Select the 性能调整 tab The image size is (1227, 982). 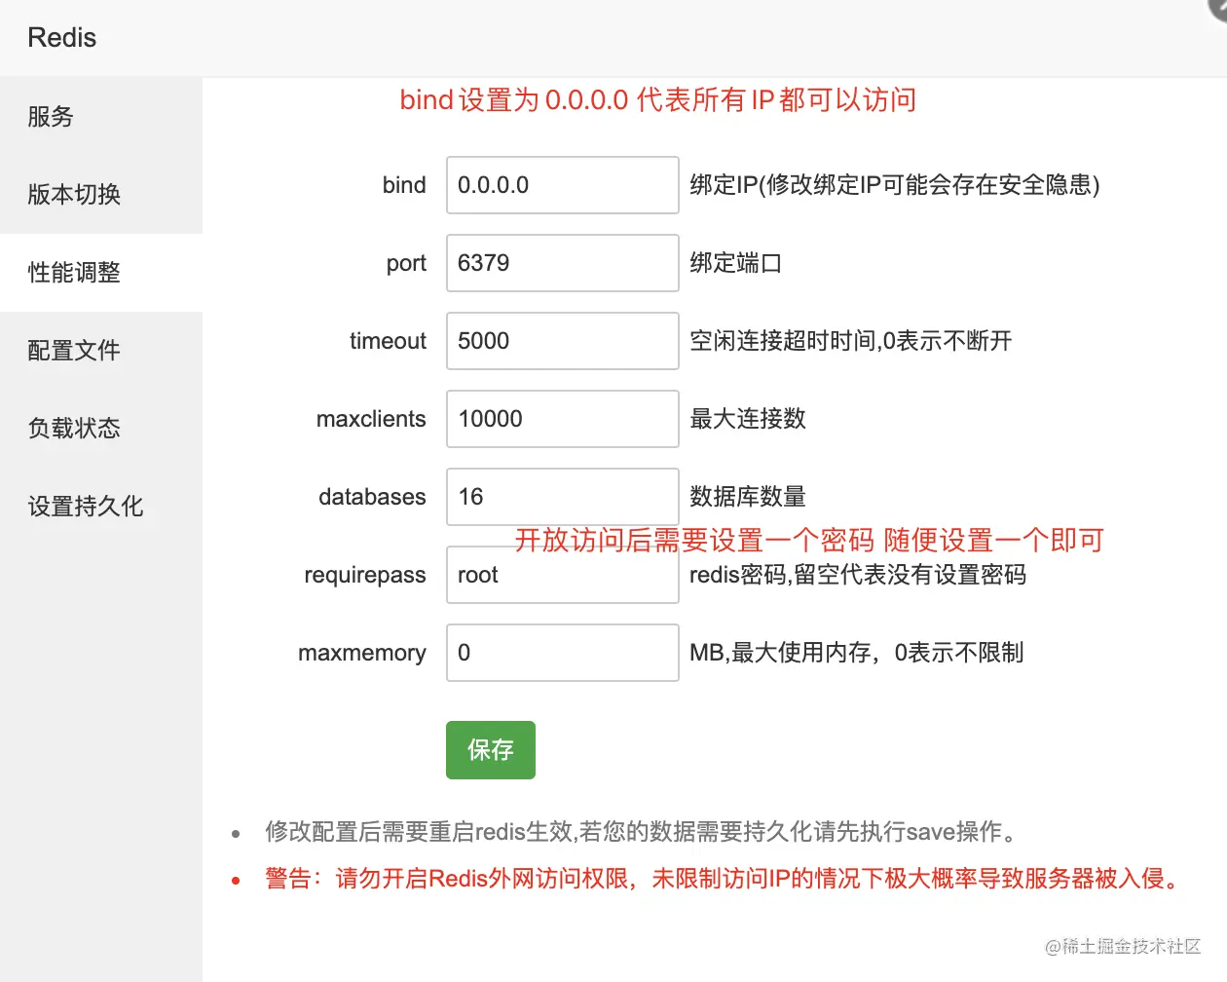(101, 273)
